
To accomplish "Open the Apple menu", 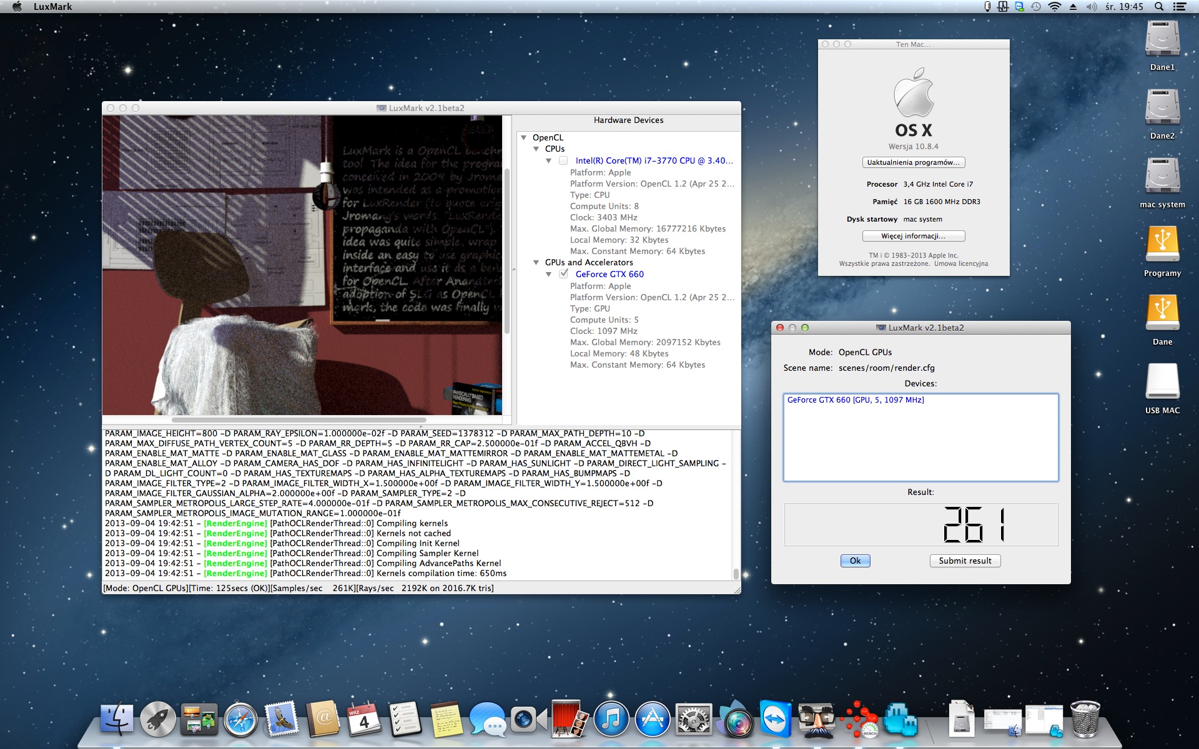I will click(x=17, y=7).
